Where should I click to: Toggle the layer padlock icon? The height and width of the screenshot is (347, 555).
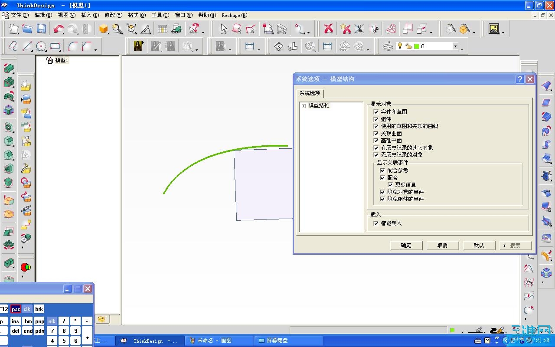point(408,46)
